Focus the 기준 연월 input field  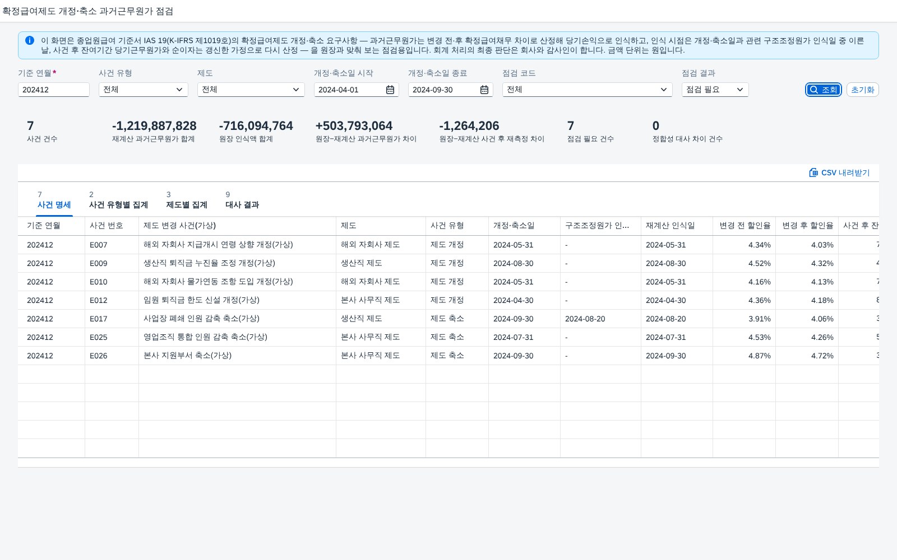54,90
